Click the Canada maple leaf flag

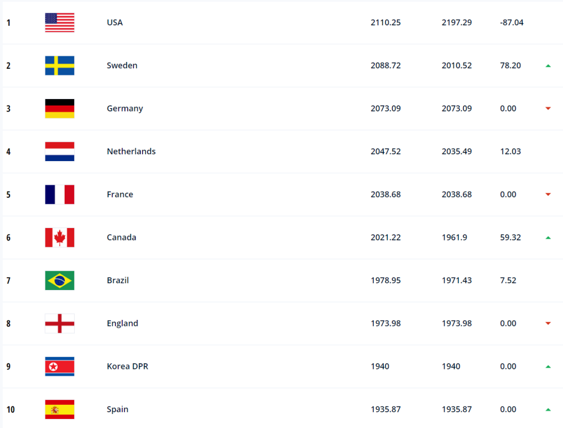click(x=60, y=237)
